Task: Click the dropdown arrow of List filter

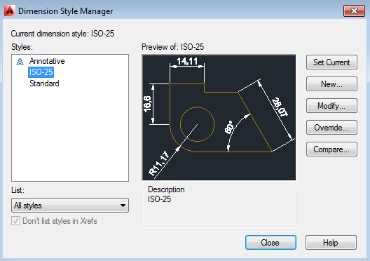Action: 123,206
